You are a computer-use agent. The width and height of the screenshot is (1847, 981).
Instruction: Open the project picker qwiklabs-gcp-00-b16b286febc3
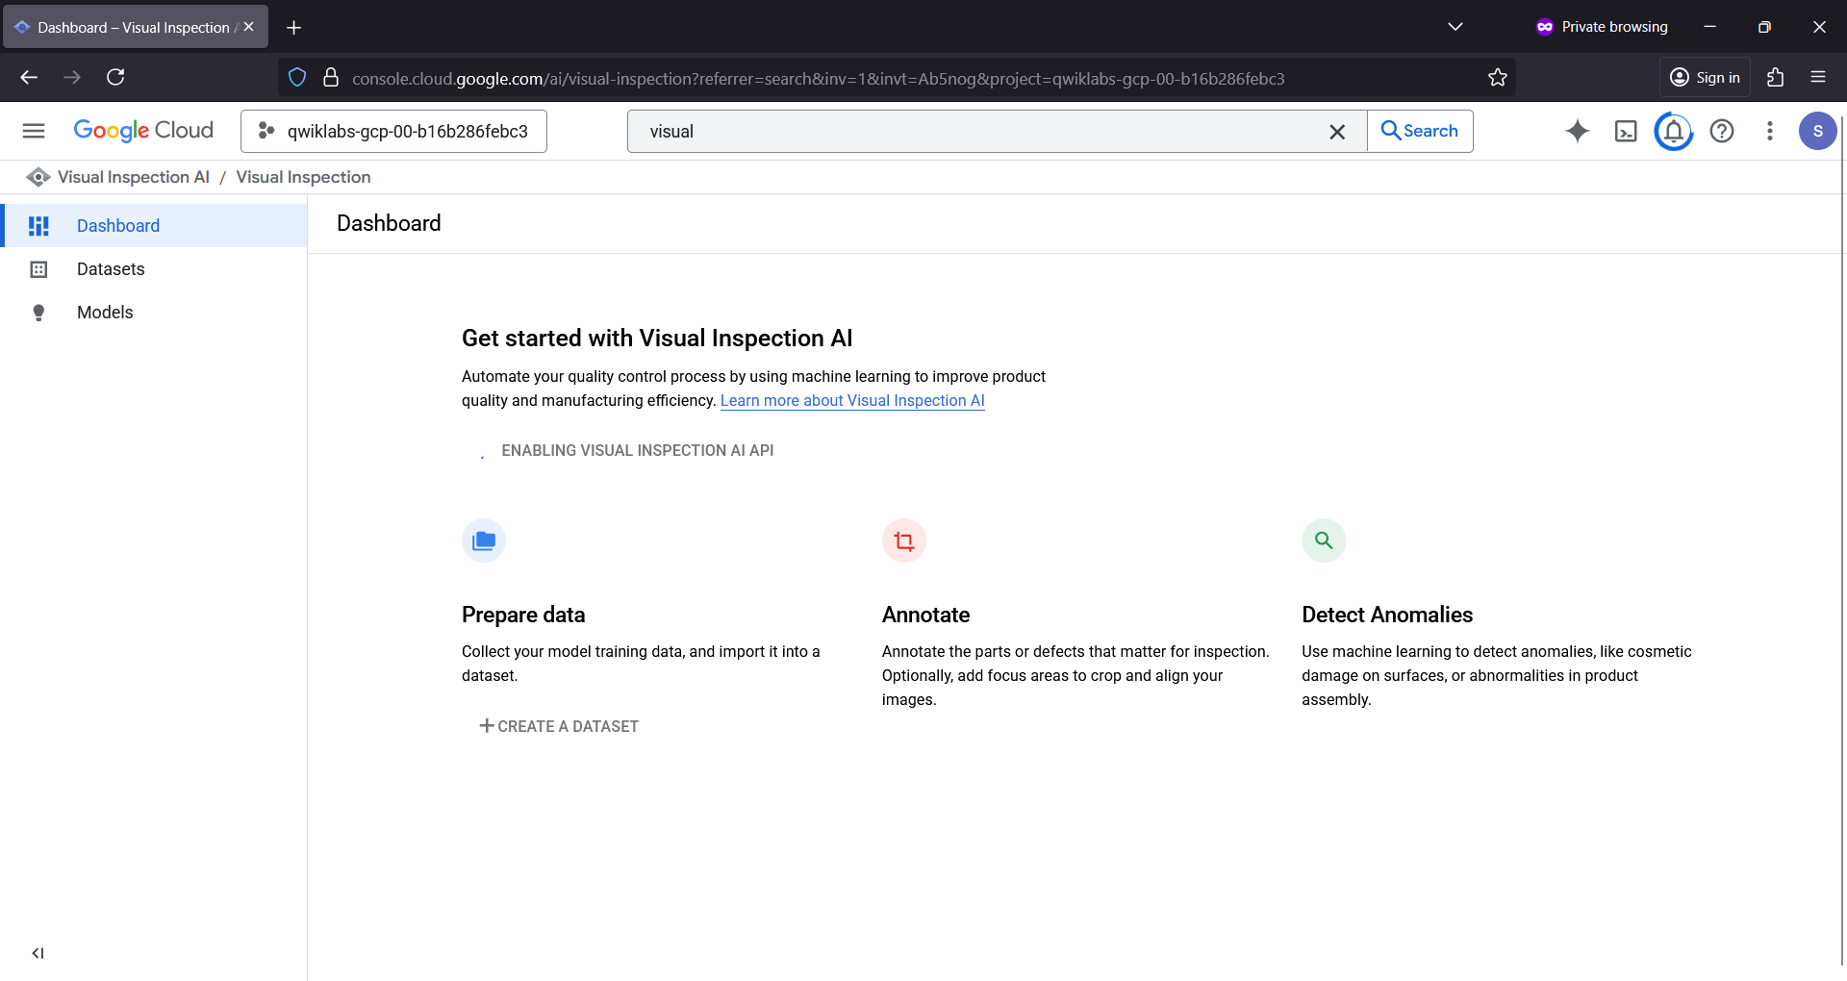click(393, 131)
